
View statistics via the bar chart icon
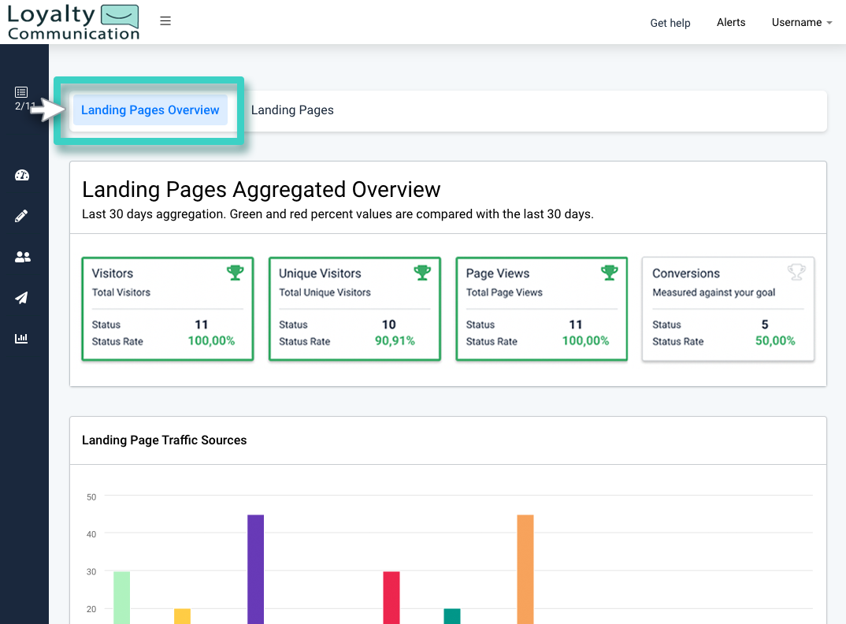coord(22,338)
